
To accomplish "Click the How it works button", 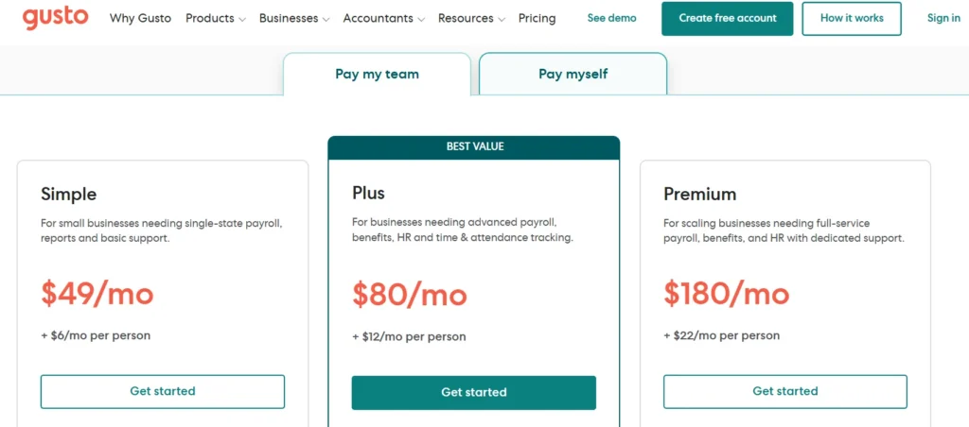I will coord(852,18).
